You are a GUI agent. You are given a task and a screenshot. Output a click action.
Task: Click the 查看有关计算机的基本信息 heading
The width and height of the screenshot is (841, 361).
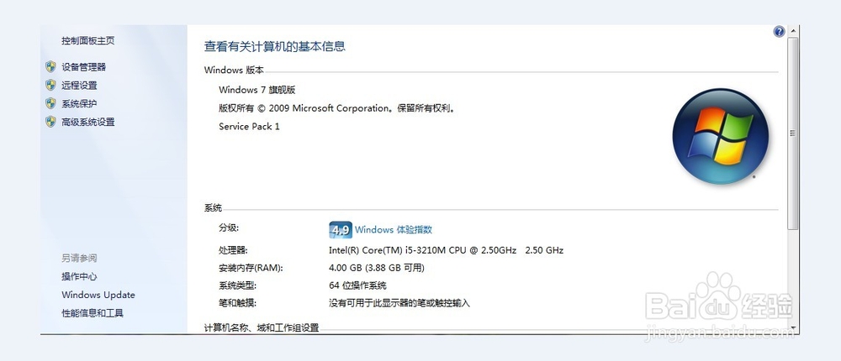[275, 46]
